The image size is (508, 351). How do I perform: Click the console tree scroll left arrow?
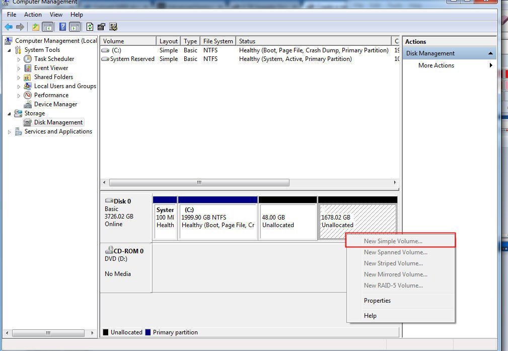pos(7,333)
